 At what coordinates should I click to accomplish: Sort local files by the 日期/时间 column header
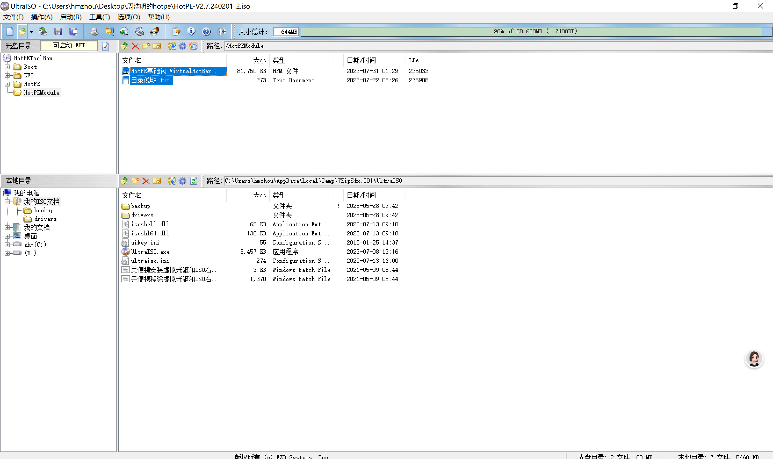375,195
